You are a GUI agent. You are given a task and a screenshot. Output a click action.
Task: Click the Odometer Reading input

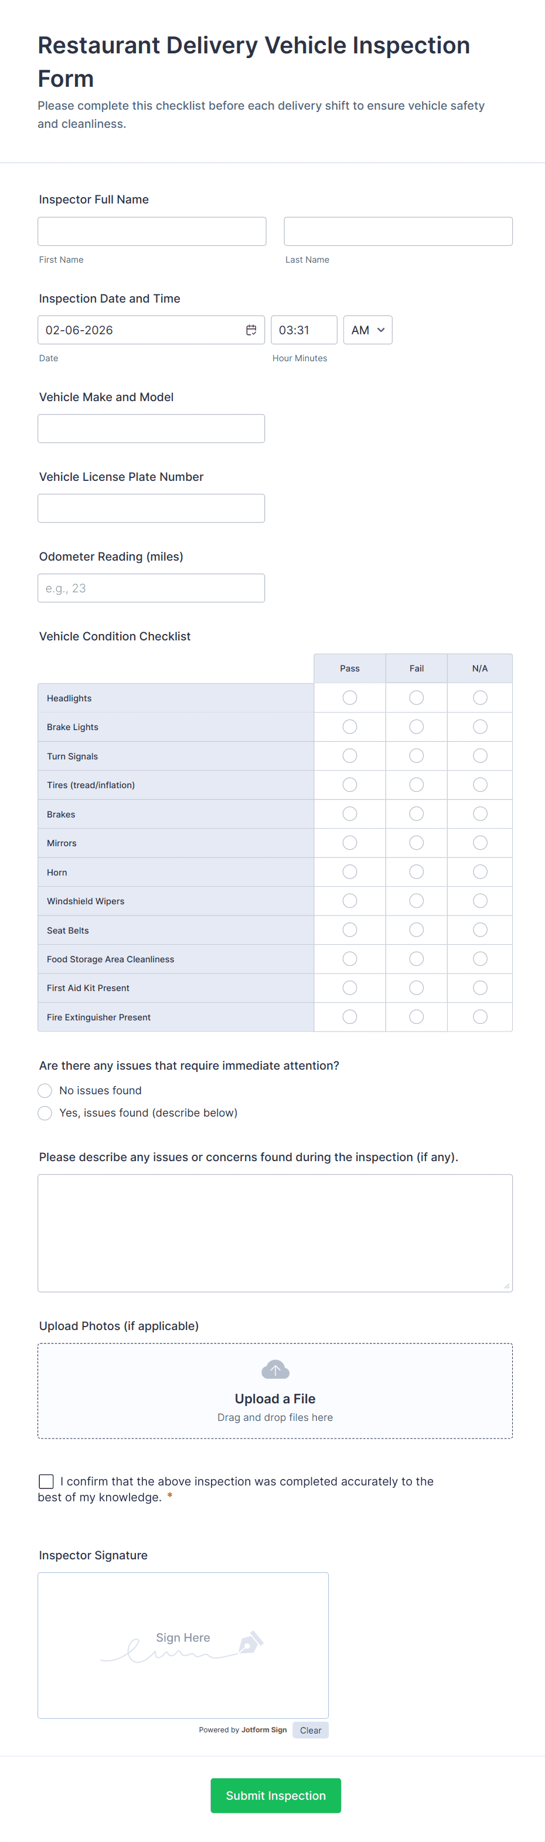pos(151,589)
